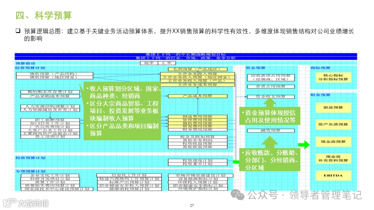Click the '汇率' box
This screenshot has height=210, width=374.
coord(167,63)
